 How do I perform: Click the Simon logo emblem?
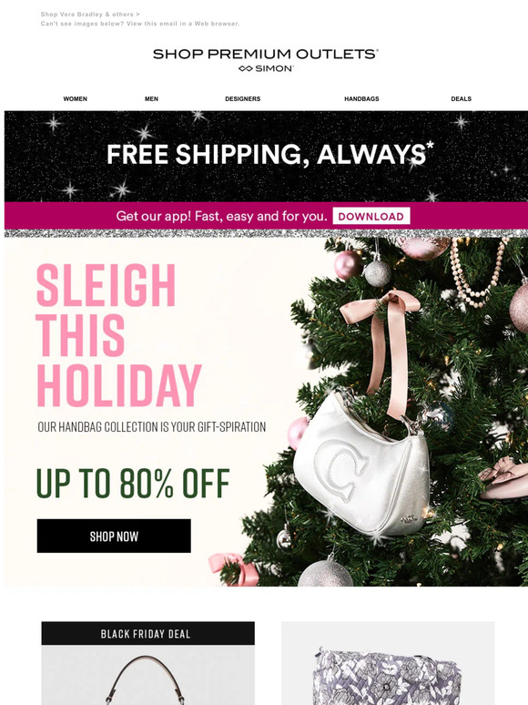click(246, 68)
